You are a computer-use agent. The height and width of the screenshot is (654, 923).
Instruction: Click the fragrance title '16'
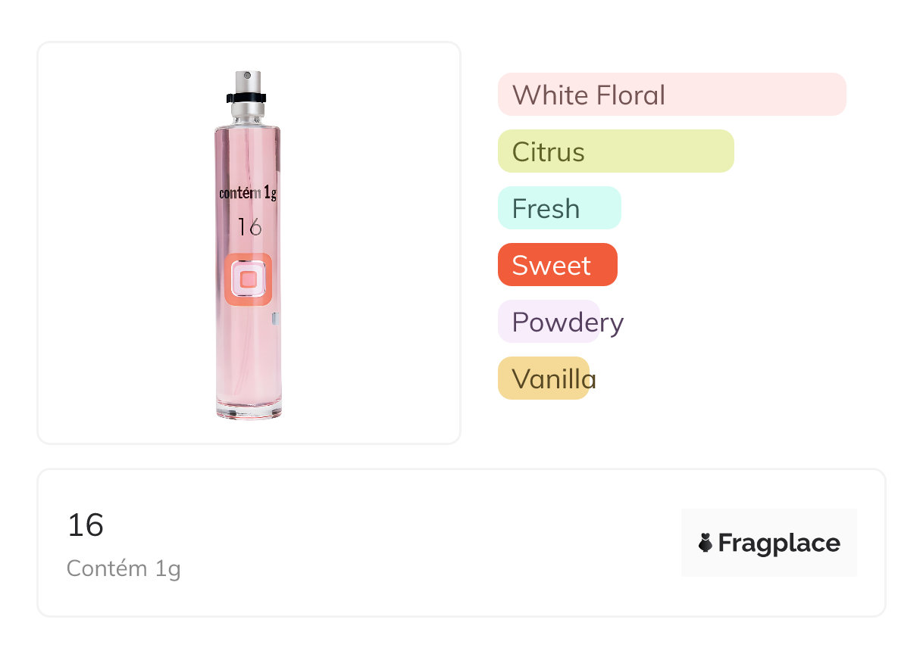tap(85, 525)
